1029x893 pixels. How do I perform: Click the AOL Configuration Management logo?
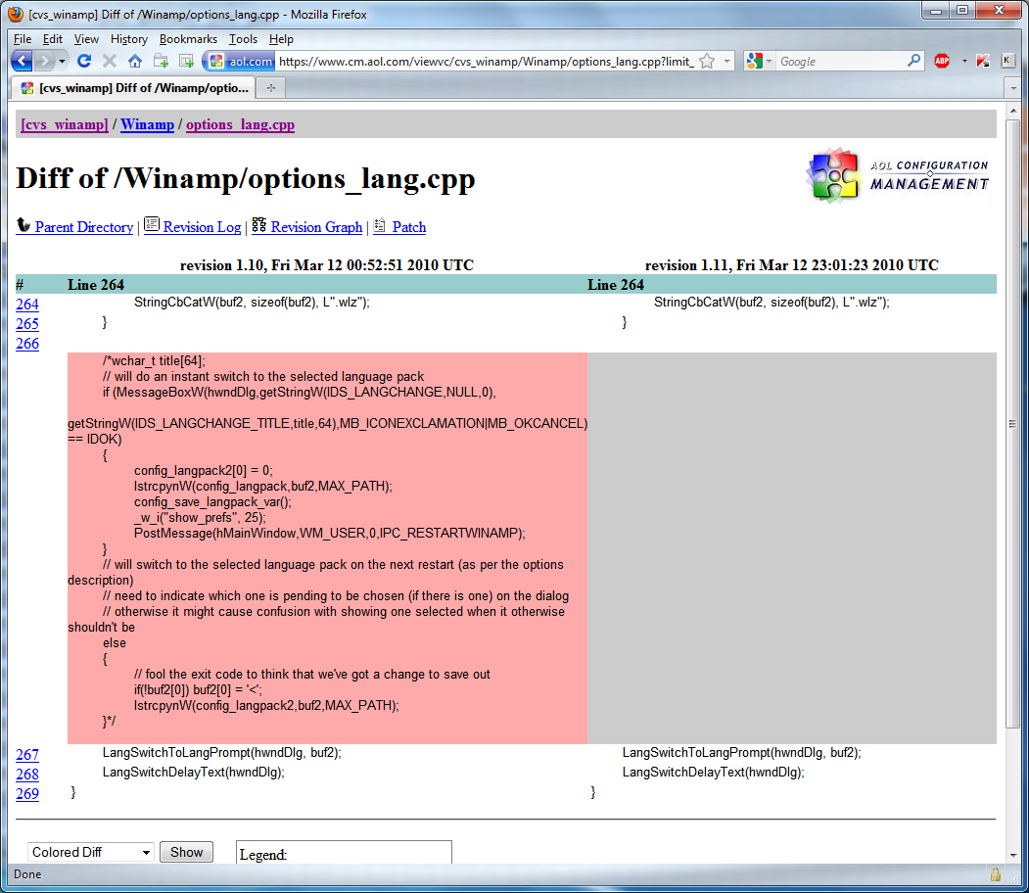[898, 175]
